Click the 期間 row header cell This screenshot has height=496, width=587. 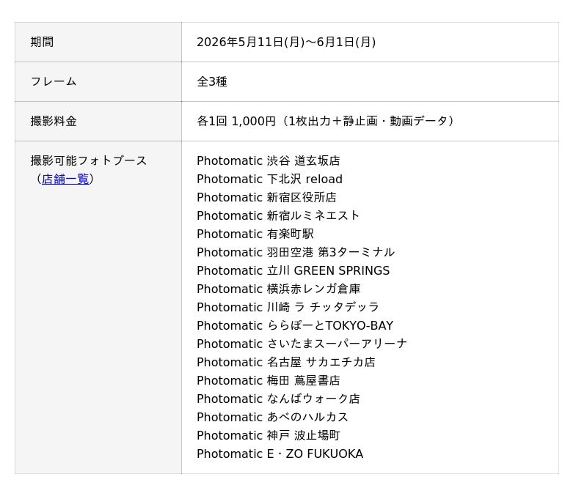[x=98, y=42]
